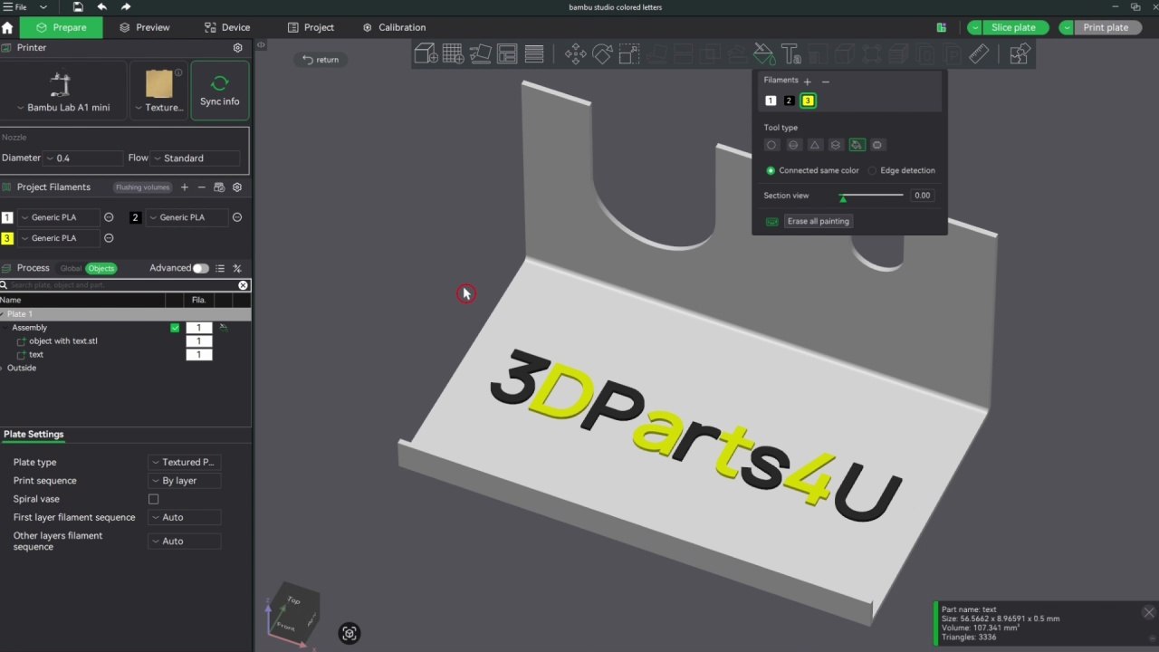This screenshot has height=652, width=1159.
Task: Select the Color painting bucket tool
Action: tap(764, 54)
